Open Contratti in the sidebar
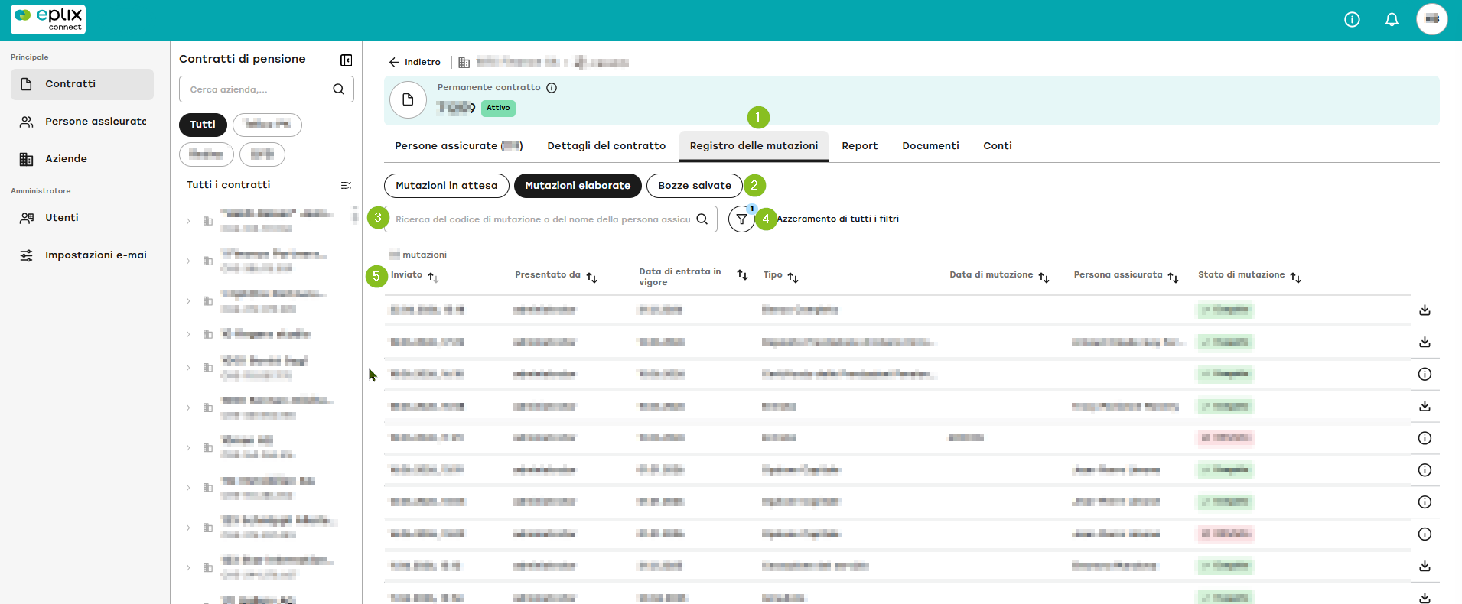The width and height of the screenshot is (1462, 604). pyautogui.click(x=82, y=84)
